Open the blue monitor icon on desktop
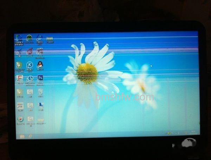Screen dimensions: 211x160 [x=41, y=105]
